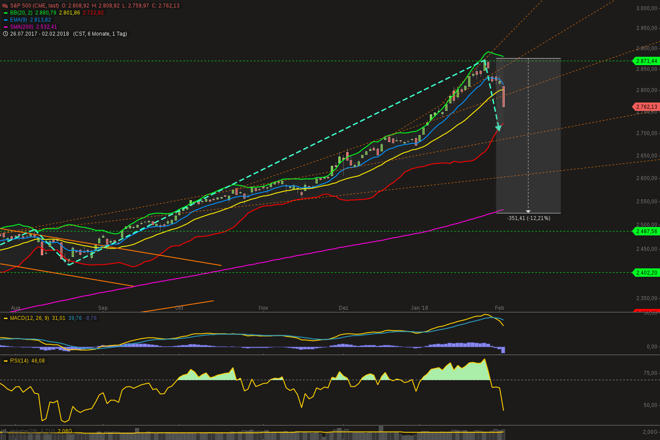Select the MACD(12, 26, 9) indicator label

[x=29, y=318]
